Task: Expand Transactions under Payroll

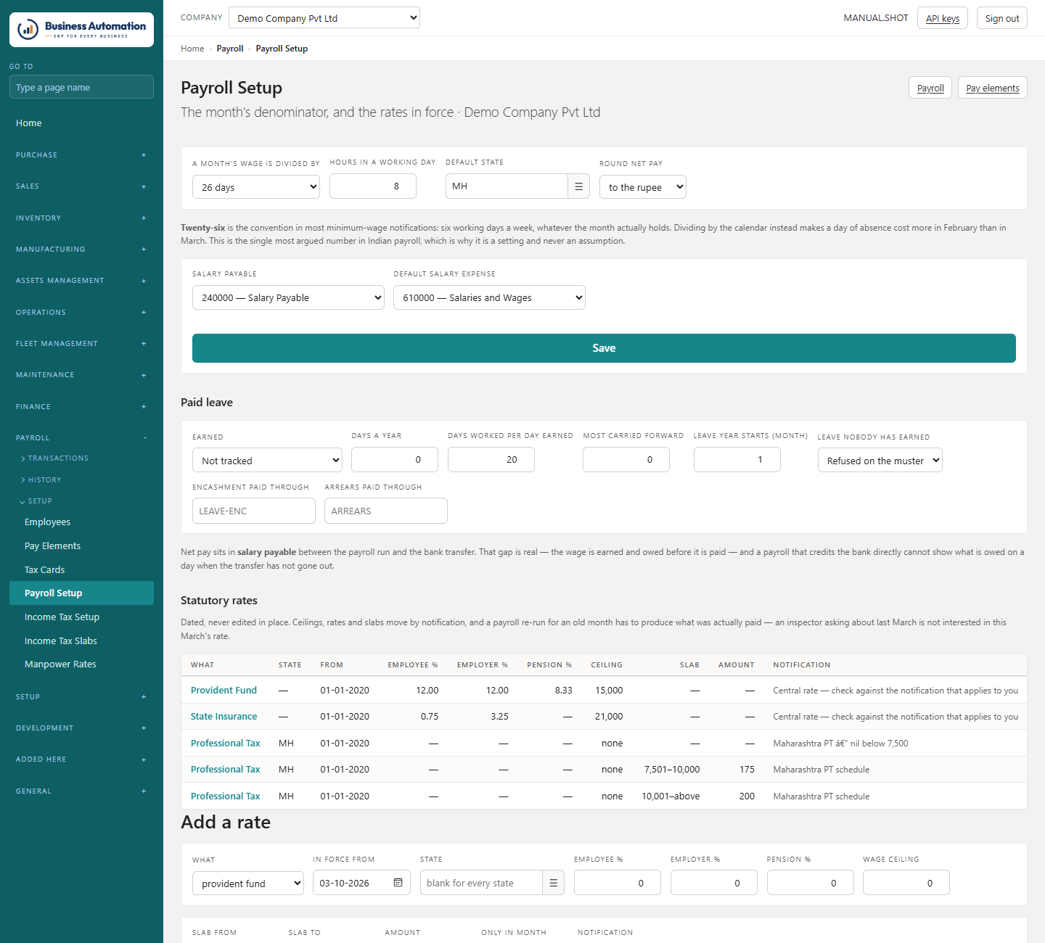Action: [x=55, y=458]
